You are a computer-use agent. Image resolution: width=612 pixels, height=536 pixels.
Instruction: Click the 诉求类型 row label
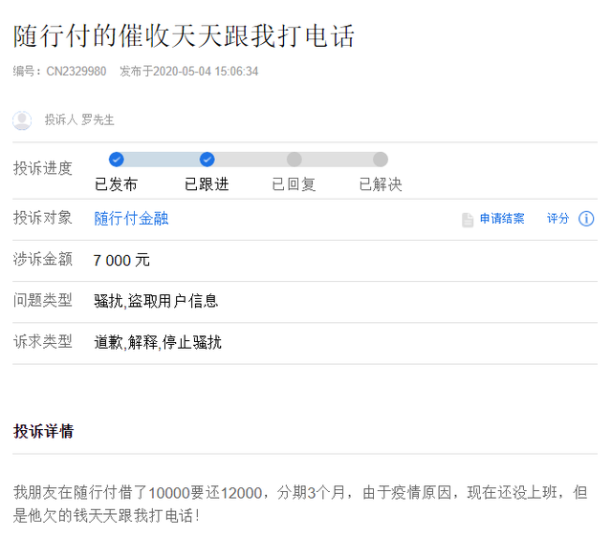click(x=43, y=342)
